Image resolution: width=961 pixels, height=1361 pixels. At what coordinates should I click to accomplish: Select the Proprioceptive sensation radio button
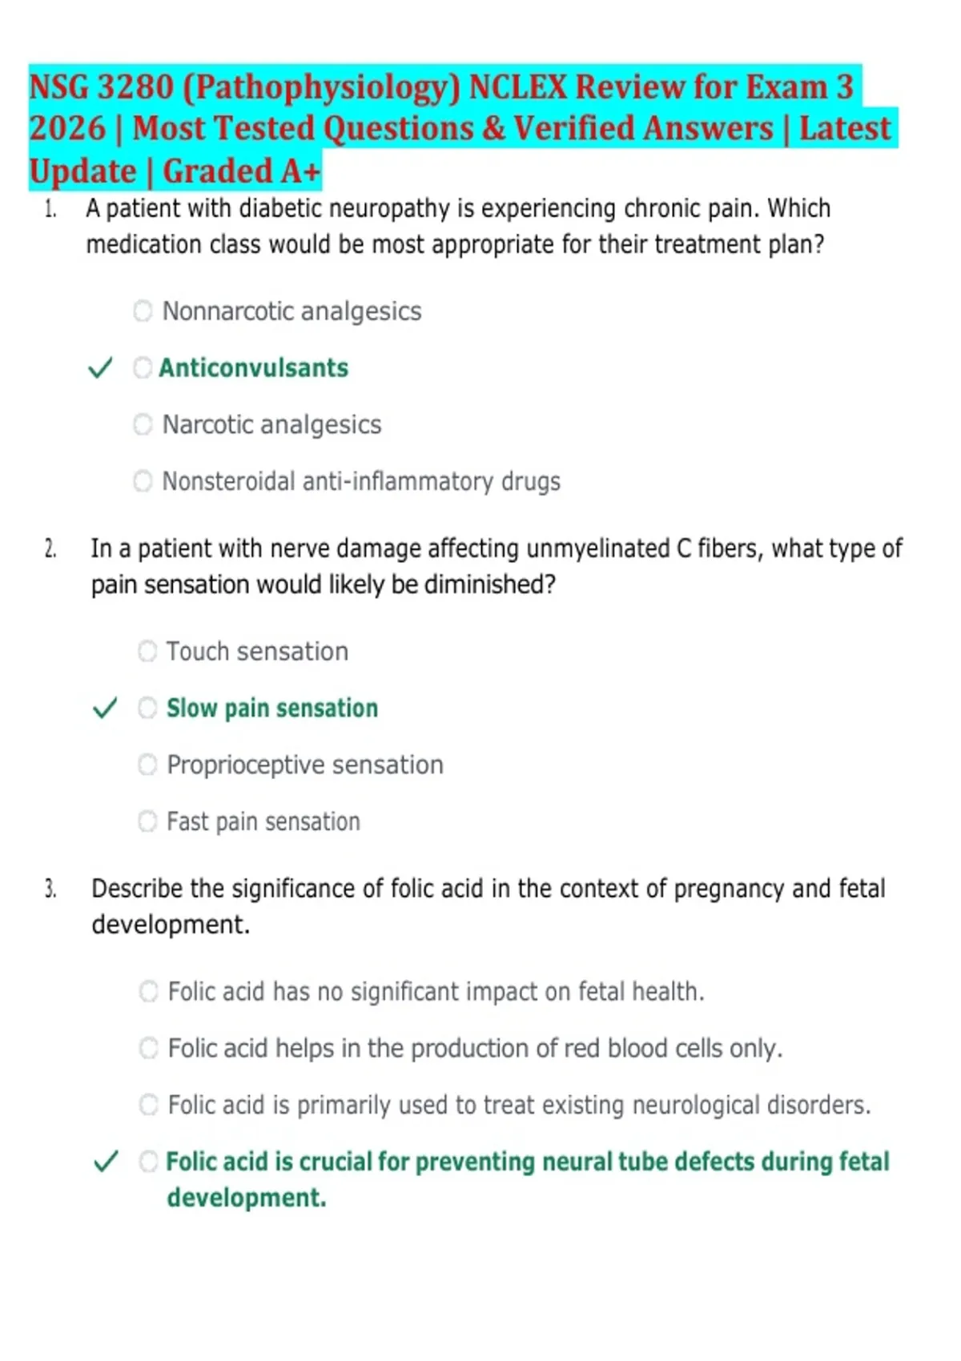tap(147, 765)
